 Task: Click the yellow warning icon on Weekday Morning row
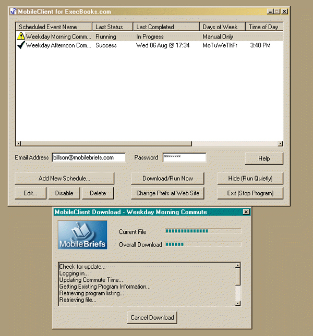point(21,36)
